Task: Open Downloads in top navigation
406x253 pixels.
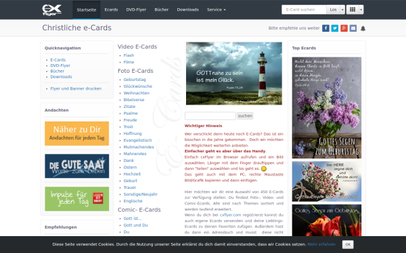Action: (187, 9)
